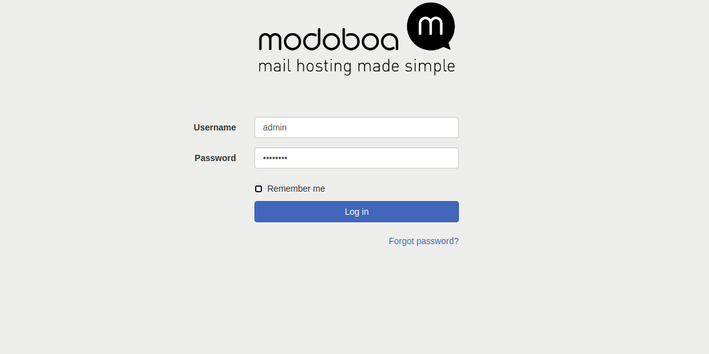This screenshot has height=354, width=709.
Task: Click the Modoboa speech bubble logo icon
Action: pos(430,26)
